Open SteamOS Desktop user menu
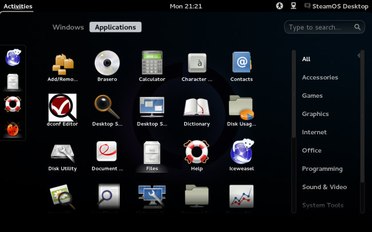This screenshot has width=372, height=232. click(336, 6)
